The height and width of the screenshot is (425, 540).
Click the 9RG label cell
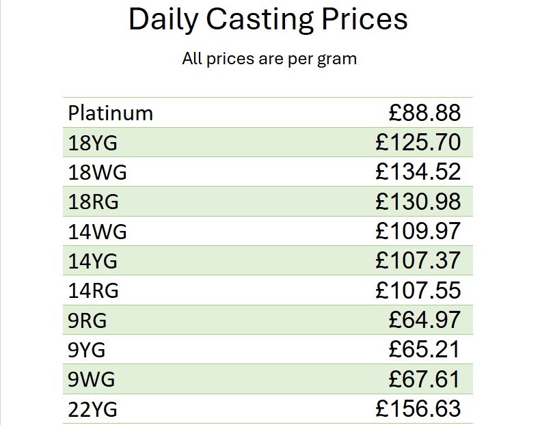[87, 320]
